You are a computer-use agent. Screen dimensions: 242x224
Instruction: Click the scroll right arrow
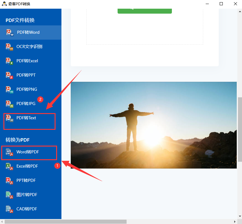click(x=235, y=222)
